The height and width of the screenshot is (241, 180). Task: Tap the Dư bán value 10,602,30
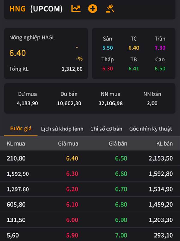(69, 103)
